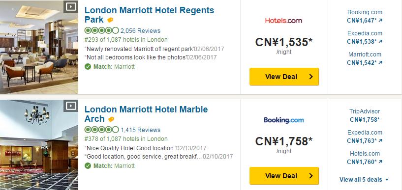This screenshot has height=190, width=402.
Task: View Deal for CN¥1,758 Booking.com offer
Action: [284, 176]
